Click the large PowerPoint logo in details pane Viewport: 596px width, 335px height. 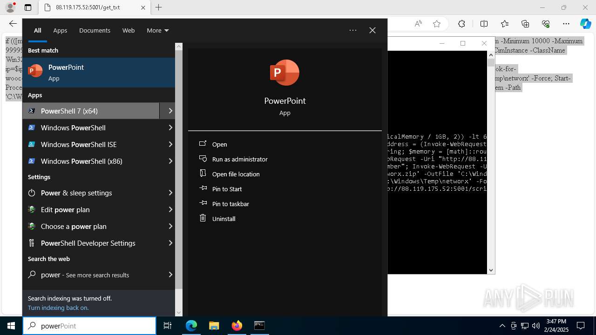[284, 73]
